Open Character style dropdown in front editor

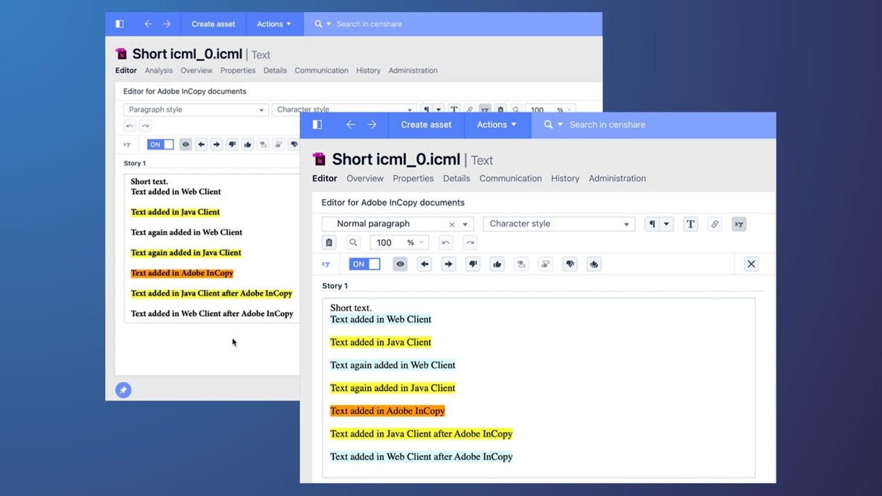(x=559, y=224)
